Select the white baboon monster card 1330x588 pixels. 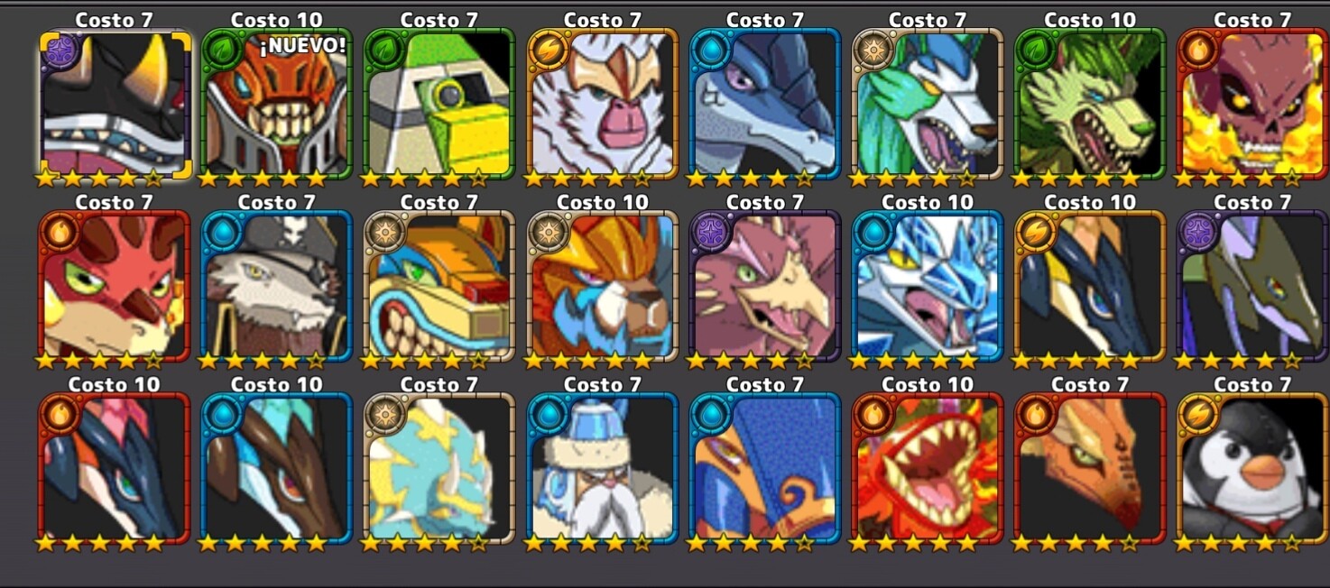coord(602,104)
